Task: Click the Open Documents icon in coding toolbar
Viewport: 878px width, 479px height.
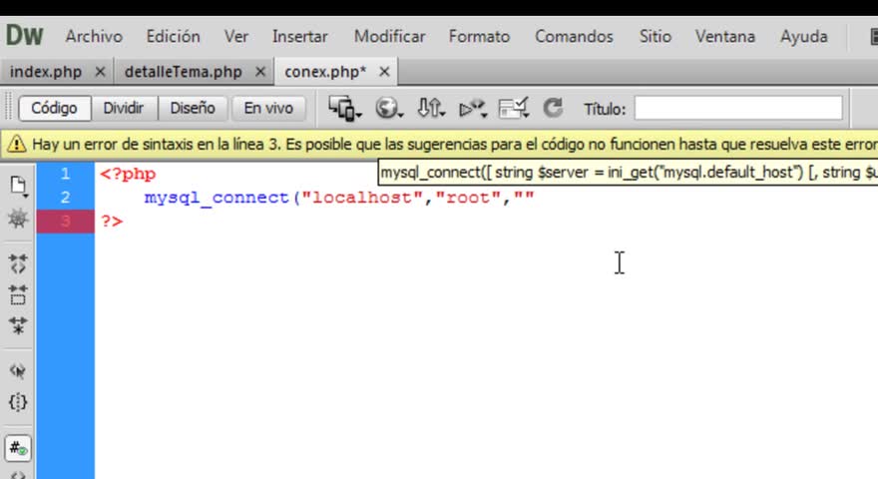Action: coord(18,186)
